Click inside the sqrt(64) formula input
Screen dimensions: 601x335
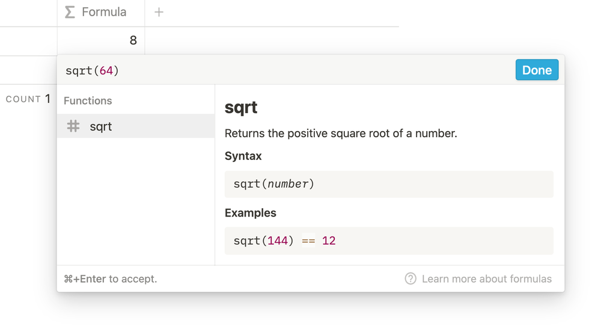click(240, 70)
